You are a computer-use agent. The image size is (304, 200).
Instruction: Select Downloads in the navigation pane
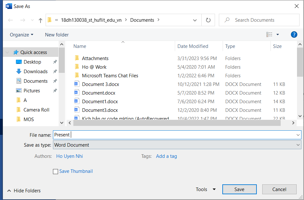tap(35, 72)
